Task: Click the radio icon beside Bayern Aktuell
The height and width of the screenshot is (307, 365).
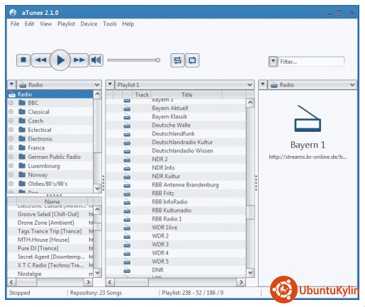Action: [127, 108]
